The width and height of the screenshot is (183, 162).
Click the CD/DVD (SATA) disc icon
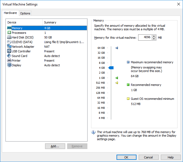pyautogui.click(x=9, y=42)
